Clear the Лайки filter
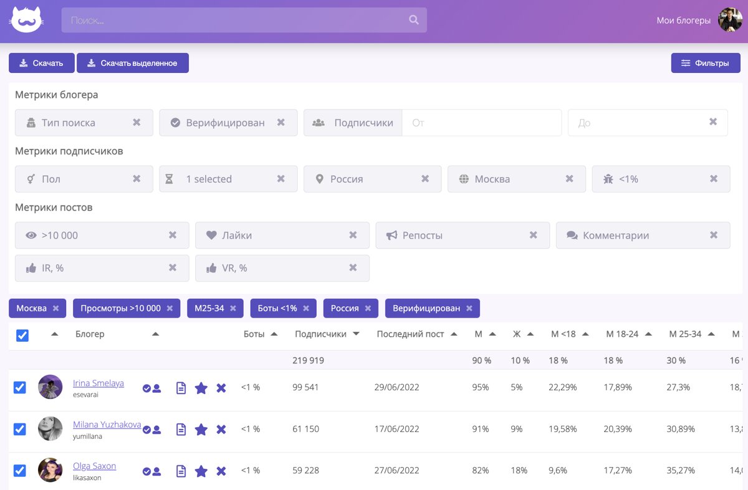 [x=353, y=235]
